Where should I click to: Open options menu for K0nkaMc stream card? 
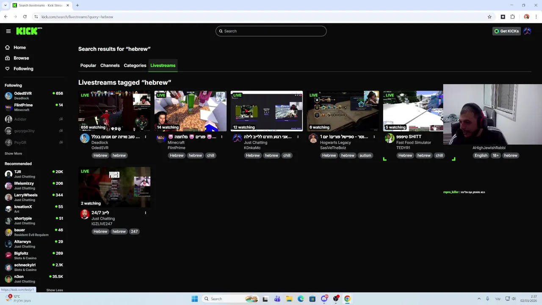pyautogui.click(x=298, y=137)
